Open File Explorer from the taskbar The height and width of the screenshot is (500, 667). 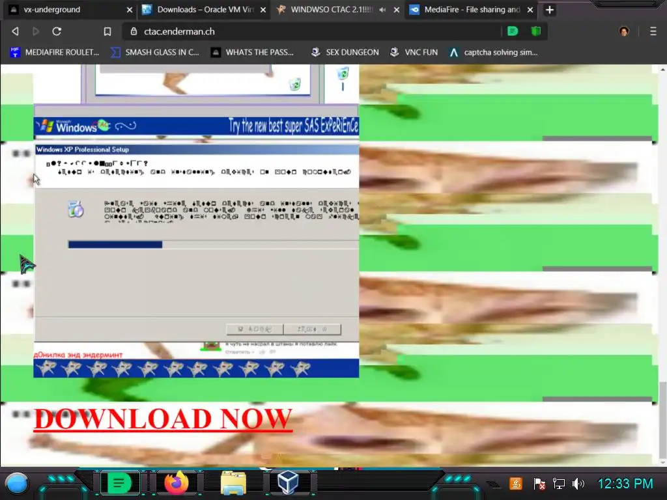(233, 484)
